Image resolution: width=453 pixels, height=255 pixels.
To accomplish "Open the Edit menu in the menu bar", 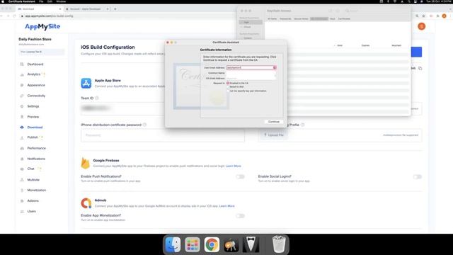I will coord(50,1).
